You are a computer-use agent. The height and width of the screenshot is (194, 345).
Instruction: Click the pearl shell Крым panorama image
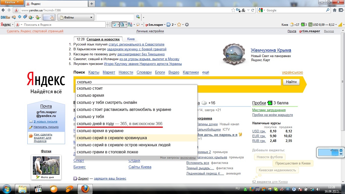[x=234, y=54]
